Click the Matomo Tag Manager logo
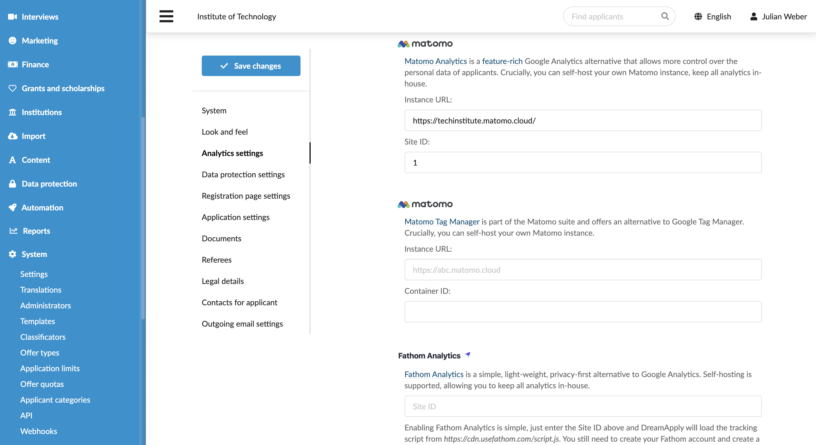The height and width of the screenshot is (445, 816). tap(425, 204)
